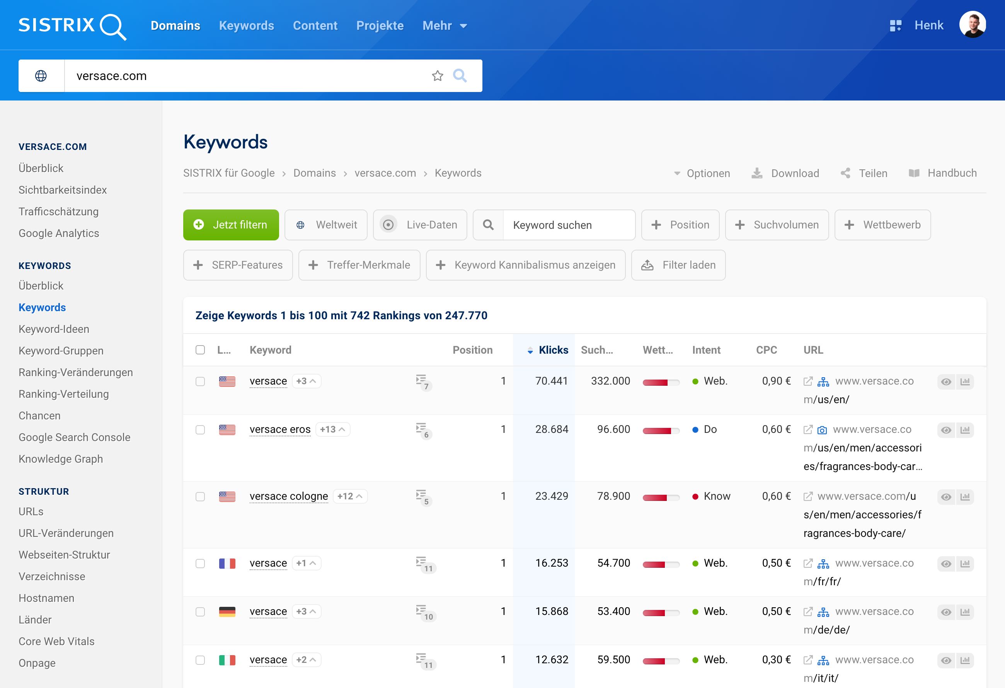The image size is (1005, 688).
Task: Add a Position filter
Action: [x=680, y=225]
